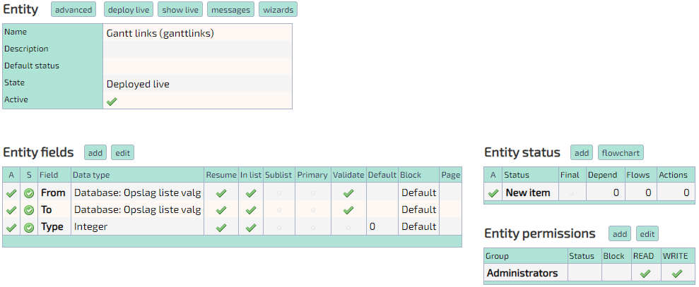Toggle Final option for New item status
Image resolution: width=699 pixels, height=287 pixels.
click(571, 193)
